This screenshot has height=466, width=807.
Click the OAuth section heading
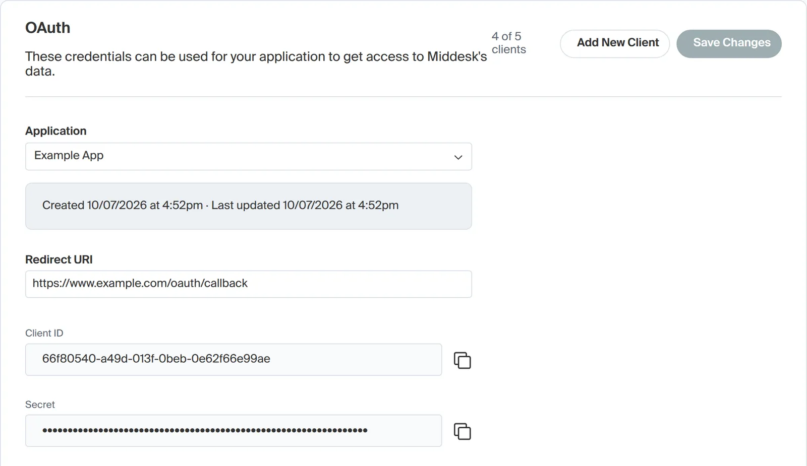[48, 28]
